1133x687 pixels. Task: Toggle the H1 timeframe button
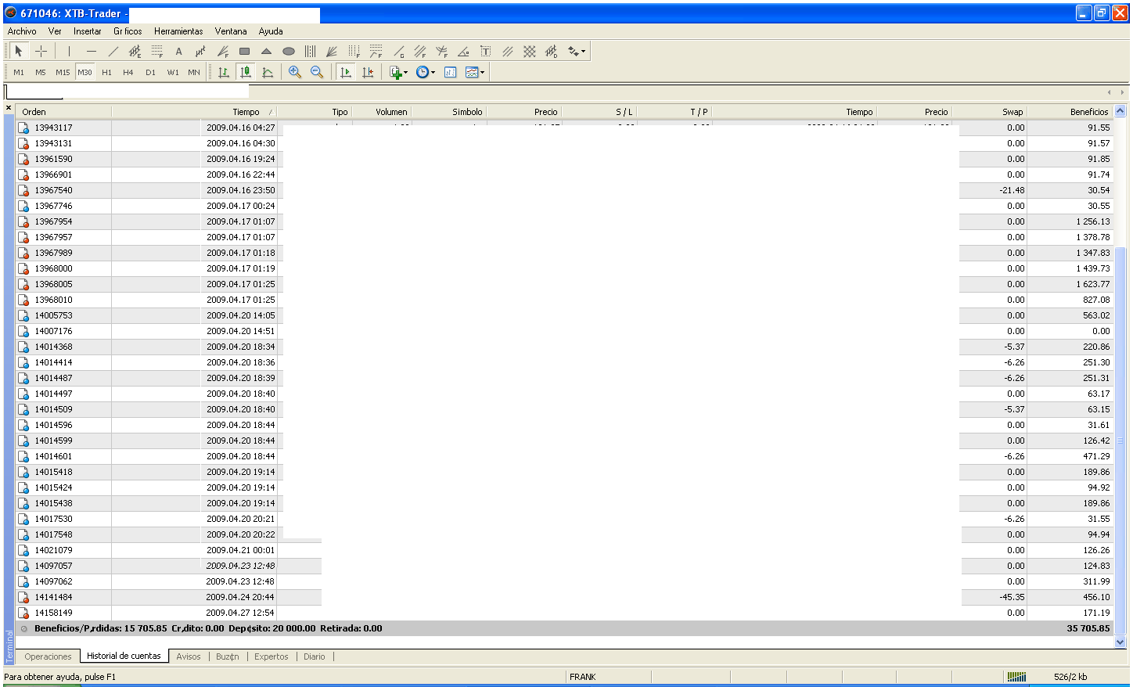pos(106,72)
